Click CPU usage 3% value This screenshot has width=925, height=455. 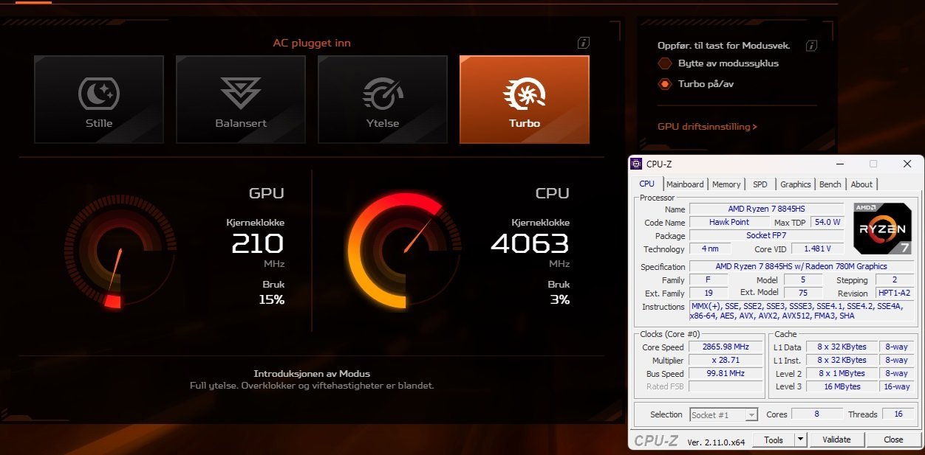click(x=559, y=299)
